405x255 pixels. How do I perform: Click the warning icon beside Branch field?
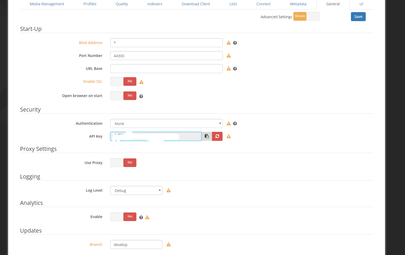tap(168, 244)
